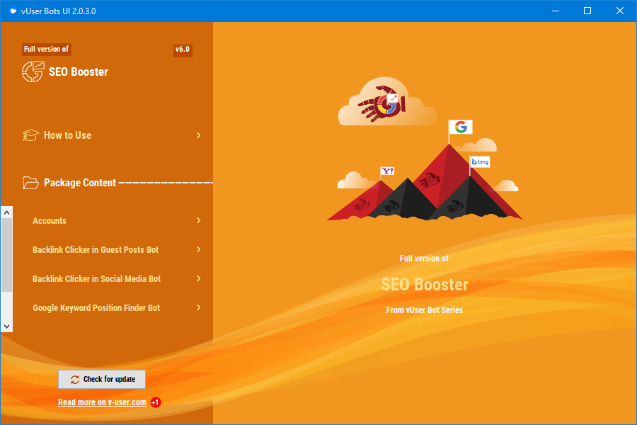Click the package list scroll up arrow

pyautogui.click(x=6, y=212)
